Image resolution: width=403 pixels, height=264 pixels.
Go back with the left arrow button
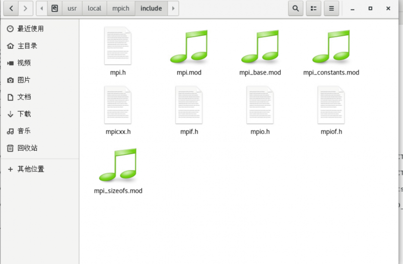(11, 9)
